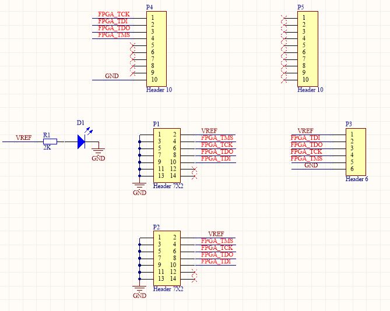Click the GND ground symbol below P1
Screen dimensions: 390x311
click(139, 189)
